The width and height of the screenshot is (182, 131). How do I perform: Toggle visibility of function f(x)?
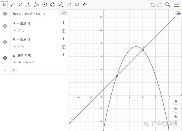[5, 14]
